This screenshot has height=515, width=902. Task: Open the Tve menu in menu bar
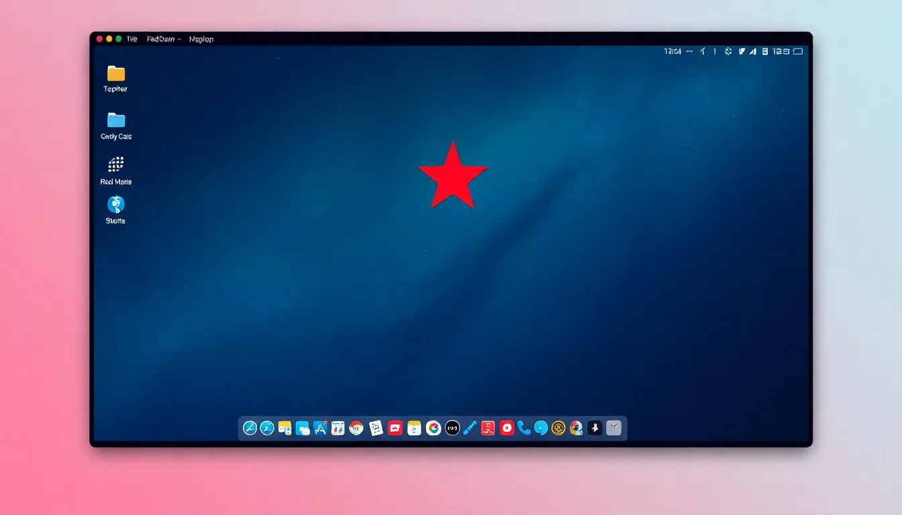coord(132,40)
